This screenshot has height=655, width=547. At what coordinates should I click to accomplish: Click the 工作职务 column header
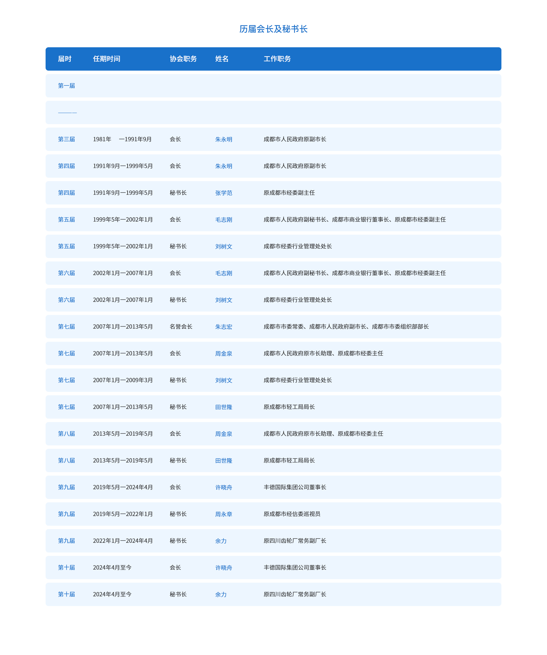(x=277, y=59)
